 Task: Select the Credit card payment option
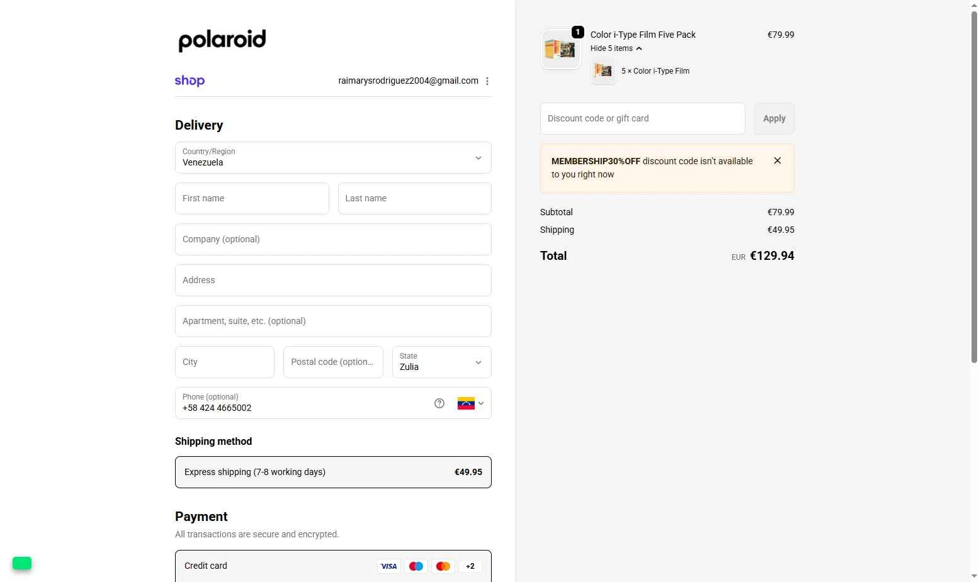tap(333, 566)
